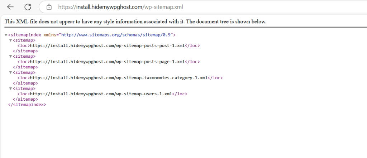Click the wp-sitemap-users-1.xml URL text
The width and height of the screenshot is (367, 158).
tap(101, 94)
